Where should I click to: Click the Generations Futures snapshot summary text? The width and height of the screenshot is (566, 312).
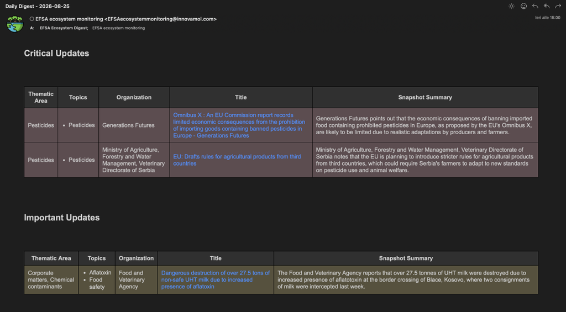(424, 125)
